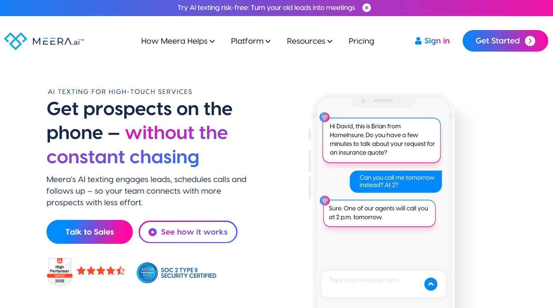Click the play icon beside See how it works
Image resolution: width=553 pixels, height=308 pixels.
pos(153,232)
